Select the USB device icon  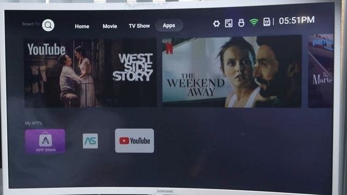[x=241, y=23]
